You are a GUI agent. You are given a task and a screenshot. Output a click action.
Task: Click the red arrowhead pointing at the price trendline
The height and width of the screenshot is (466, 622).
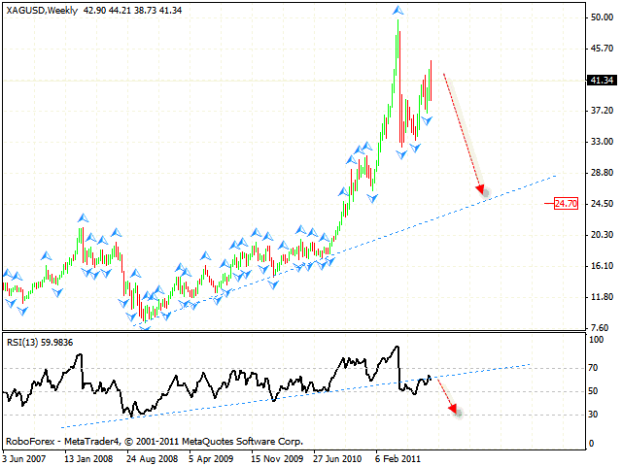tap(479, 190)
